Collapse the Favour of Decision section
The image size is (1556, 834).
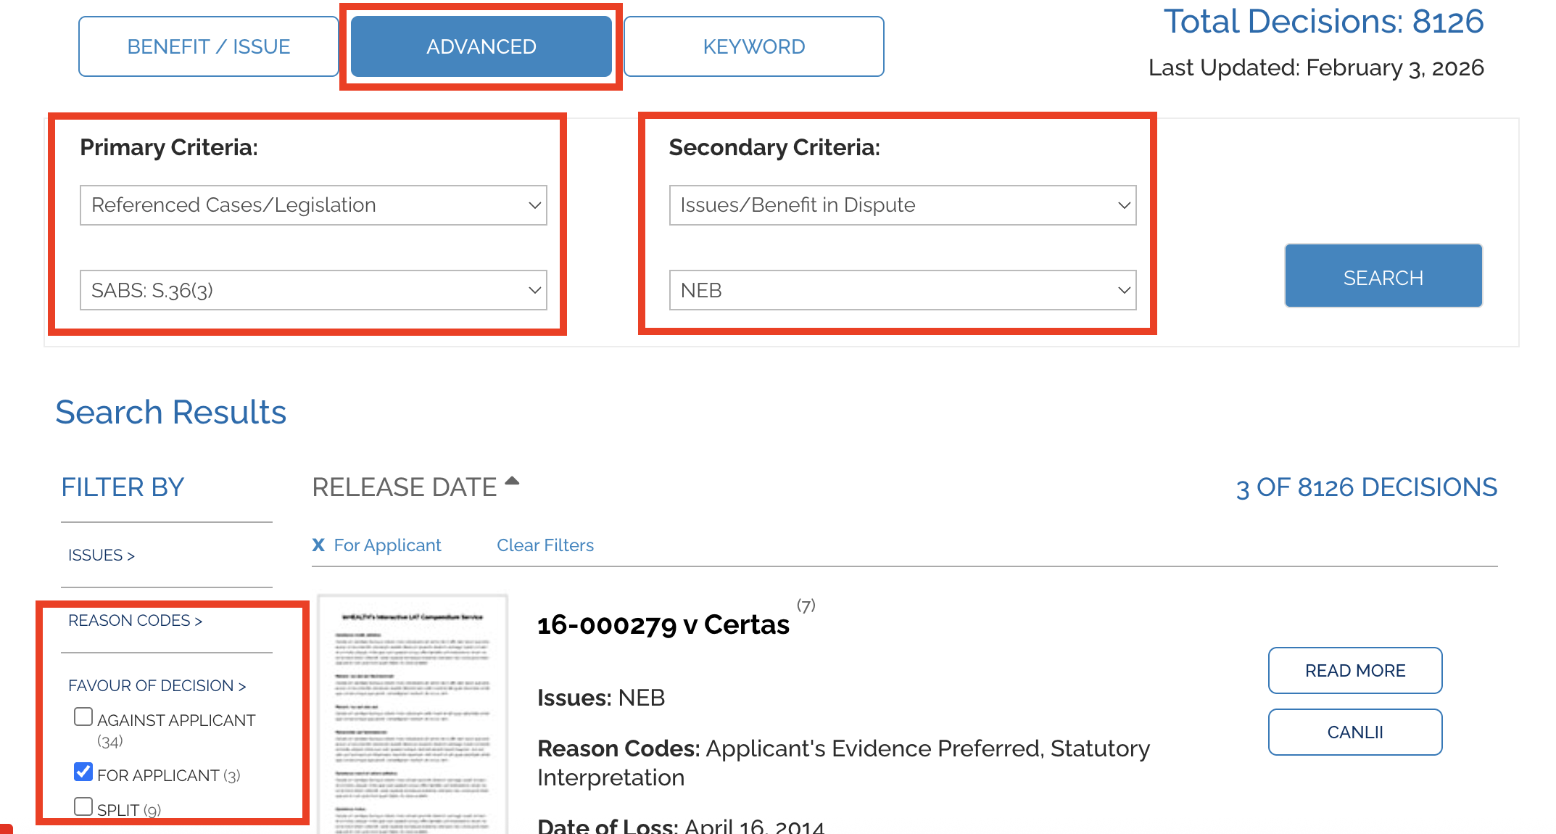157,686
